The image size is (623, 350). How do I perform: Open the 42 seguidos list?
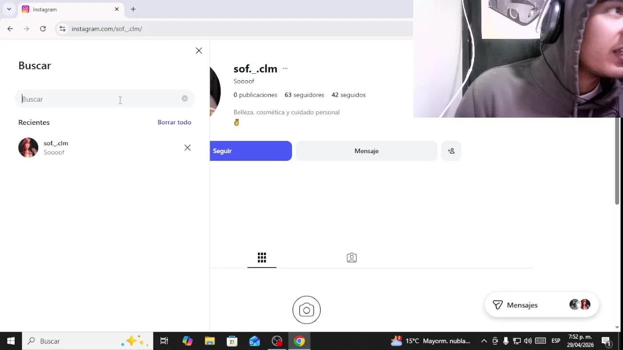(x=348, y=95)
